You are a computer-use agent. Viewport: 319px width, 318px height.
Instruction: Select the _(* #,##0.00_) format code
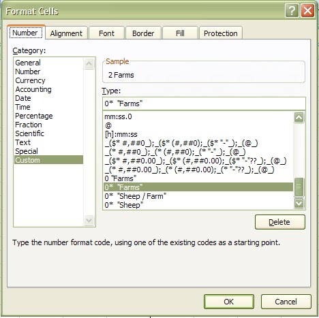198,170
